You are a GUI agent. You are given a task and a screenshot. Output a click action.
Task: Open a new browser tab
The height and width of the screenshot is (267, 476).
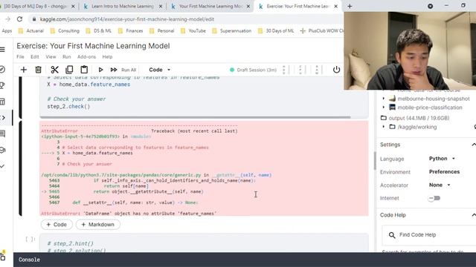[x=350, y=6]
